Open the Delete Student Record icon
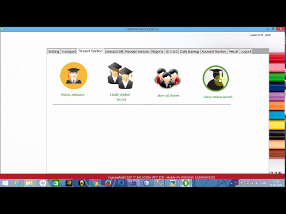This screenshot has height=214, width=286. click(216, 78)
